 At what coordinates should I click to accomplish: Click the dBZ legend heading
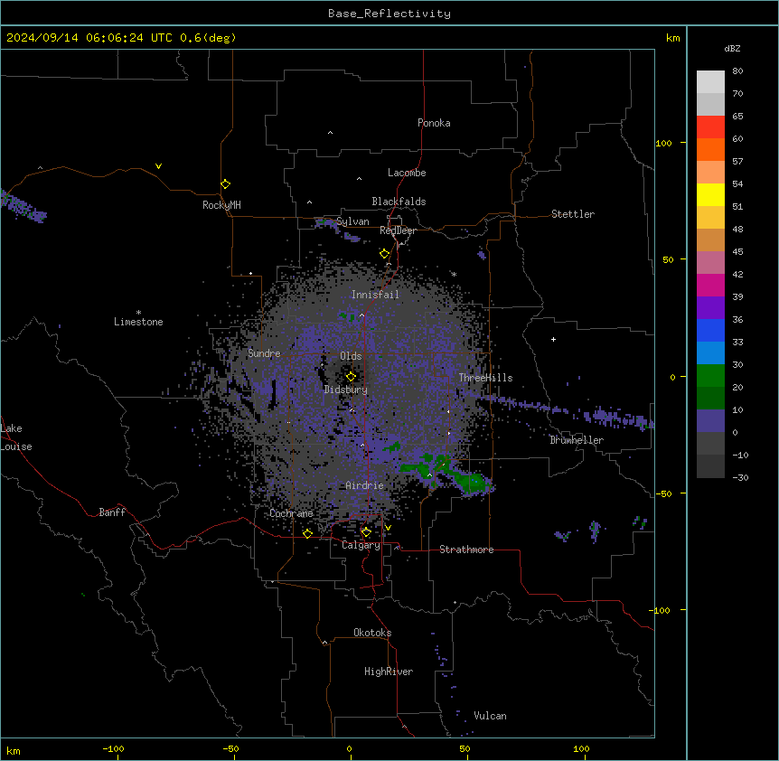732,48
